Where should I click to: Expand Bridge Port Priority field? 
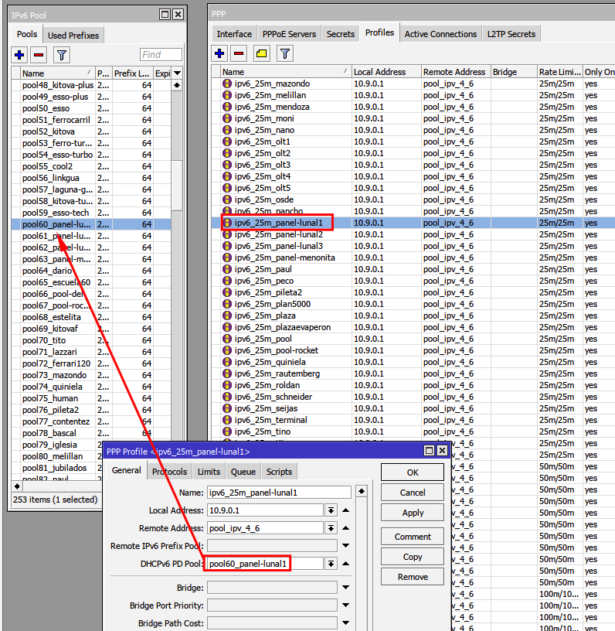click(345, 605)
